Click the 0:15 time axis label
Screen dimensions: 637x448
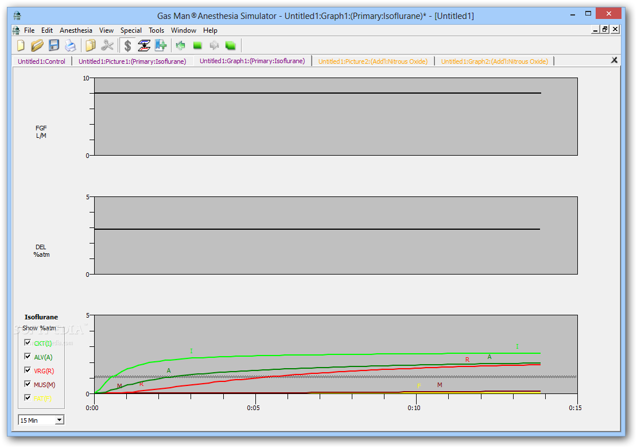tap(575, 408)
